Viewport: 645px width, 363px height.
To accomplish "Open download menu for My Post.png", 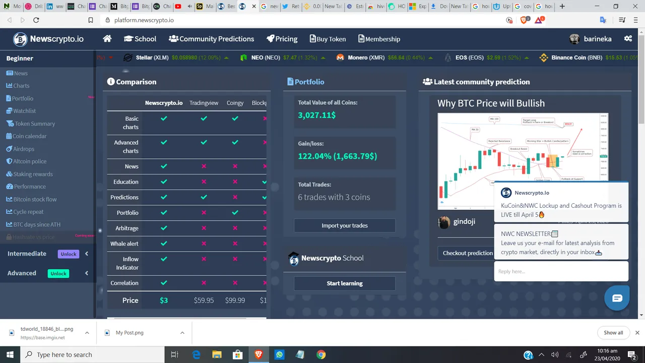I will click(182, 333).
